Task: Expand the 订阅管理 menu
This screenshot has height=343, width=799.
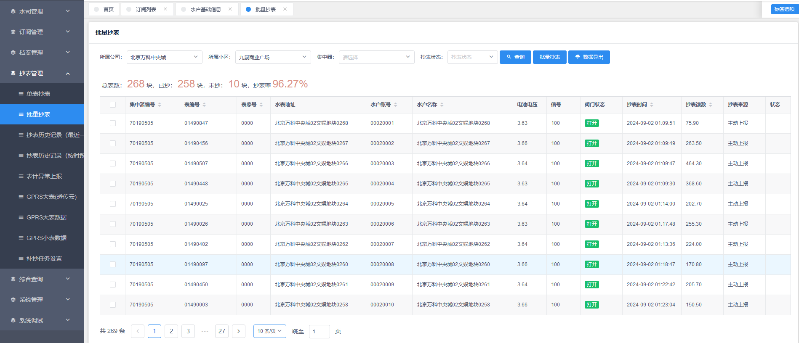Action: (42, 32)
